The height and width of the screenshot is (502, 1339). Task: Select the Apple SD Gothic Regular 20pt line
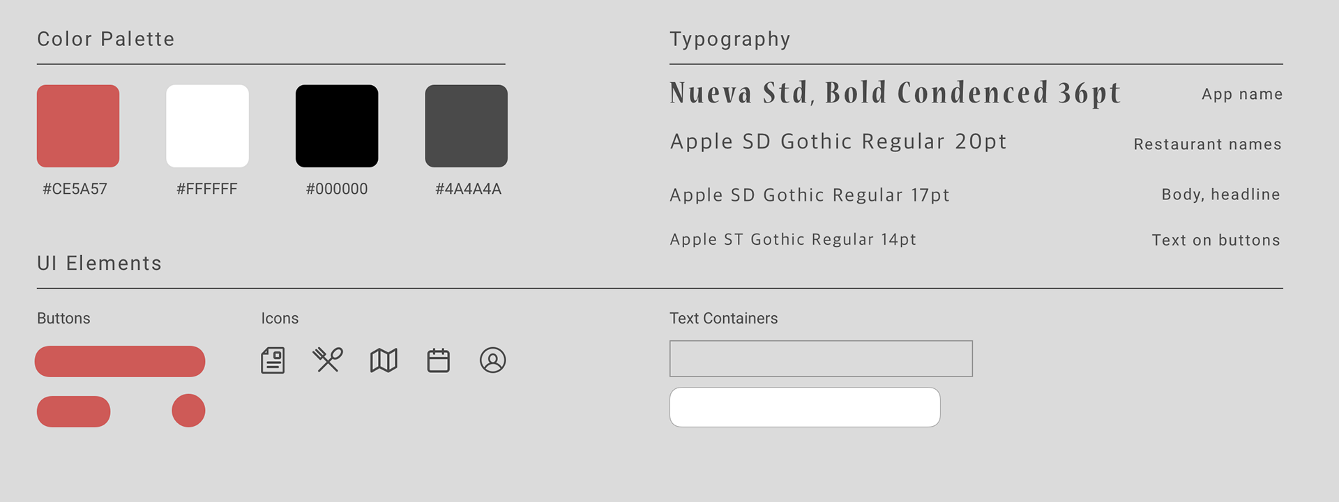[x=838, y=142]
